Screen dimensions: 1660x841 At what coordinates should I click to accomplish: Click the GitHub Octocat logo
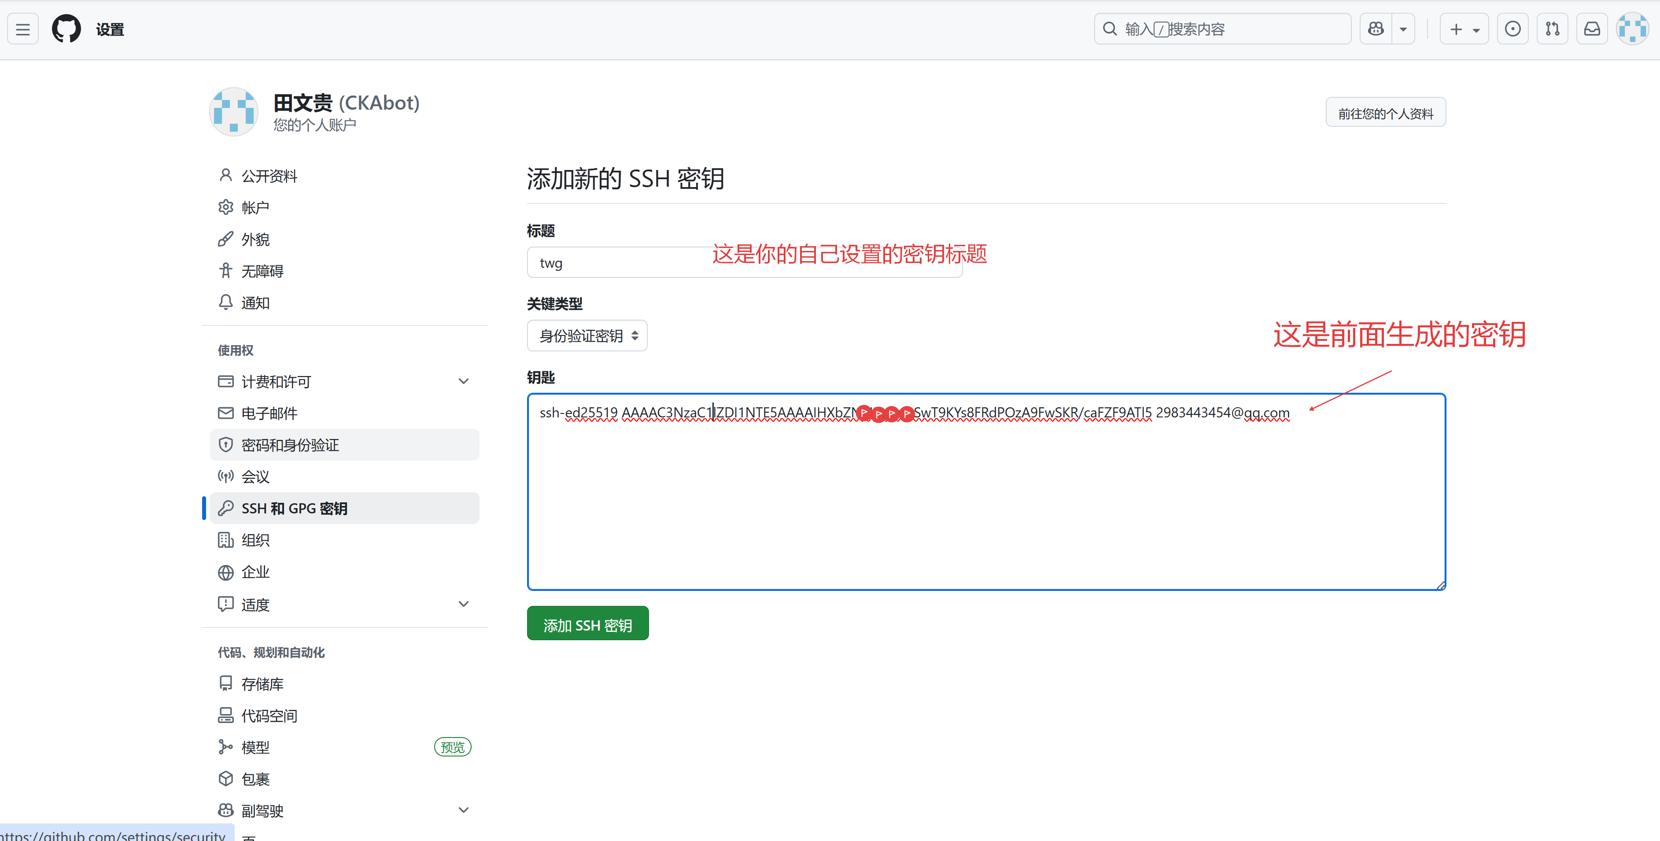[66, 29]
